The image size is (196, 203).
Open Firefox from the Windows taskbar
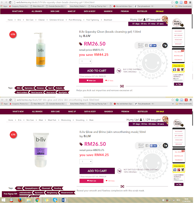(20, 200)
